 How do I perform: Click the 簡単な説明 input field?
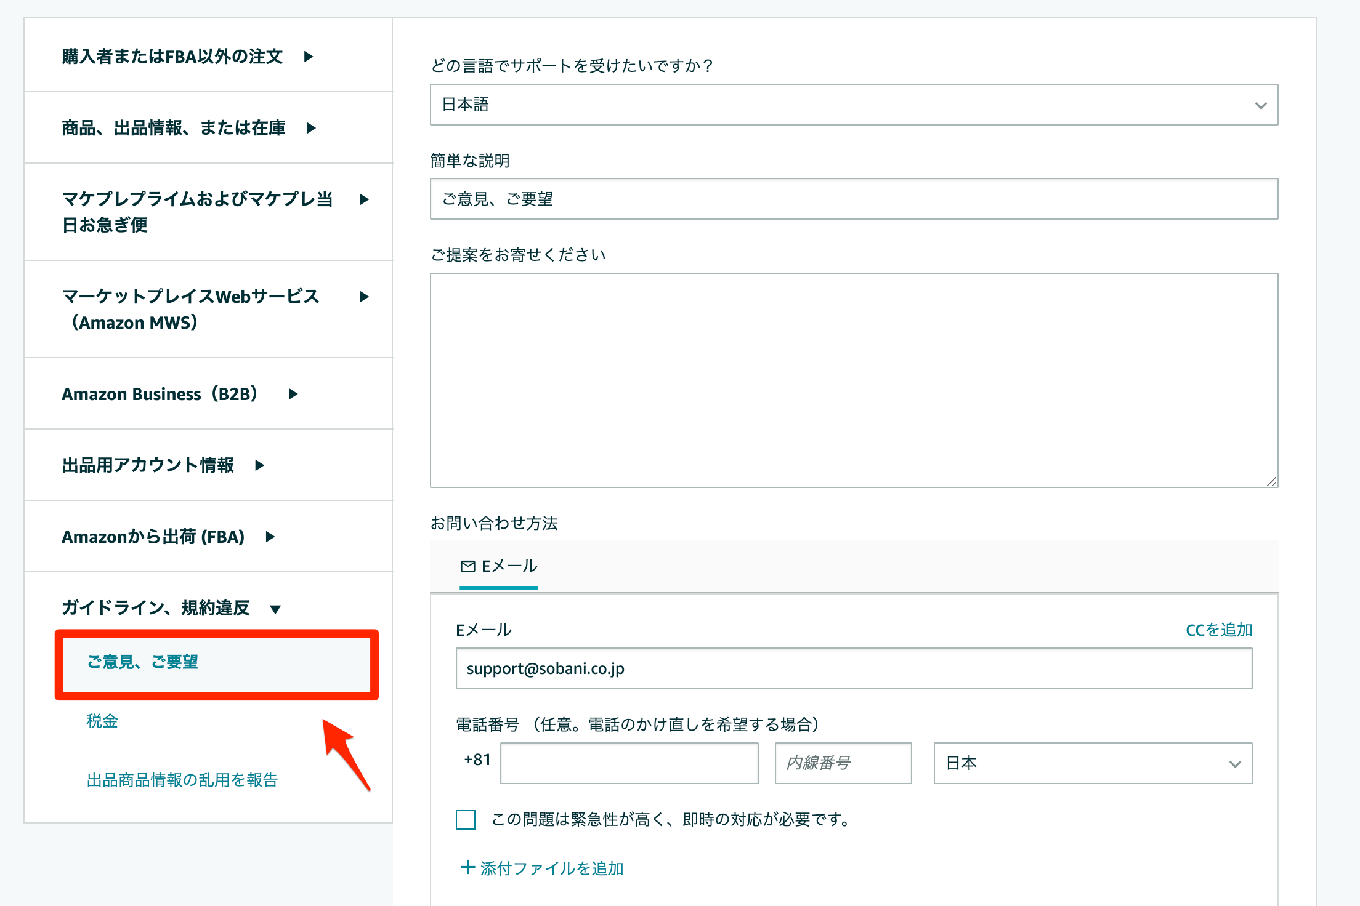854,199
